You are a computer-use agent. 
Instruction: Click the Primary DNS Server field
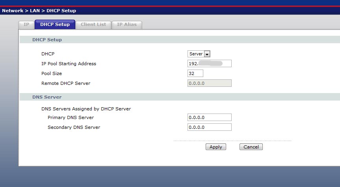tap(210, 117)
